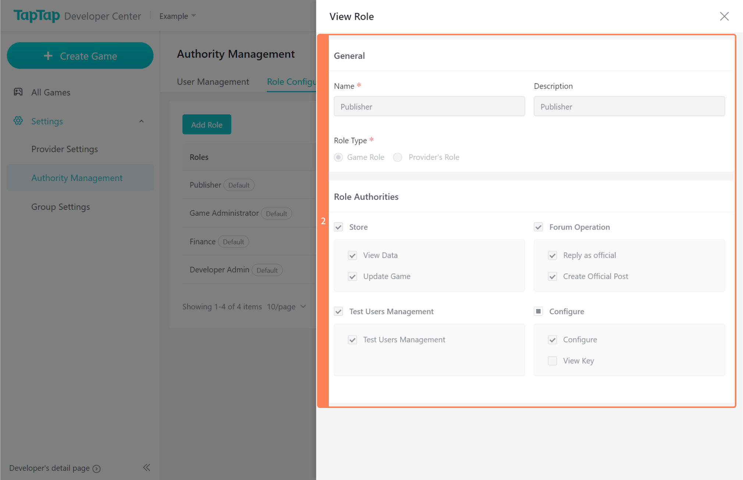Collapse the Settings menu chevron
The height and width of the screenshot is (480, 743).
point(141,121)
